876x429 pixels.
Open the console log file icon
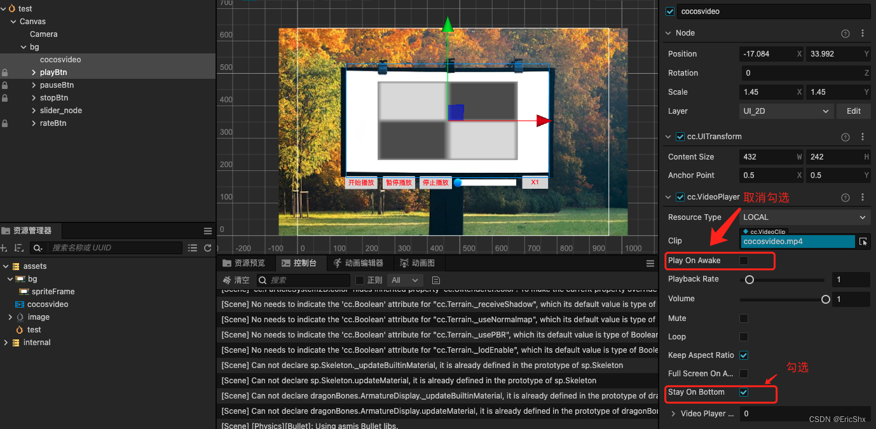pos(435,280)
